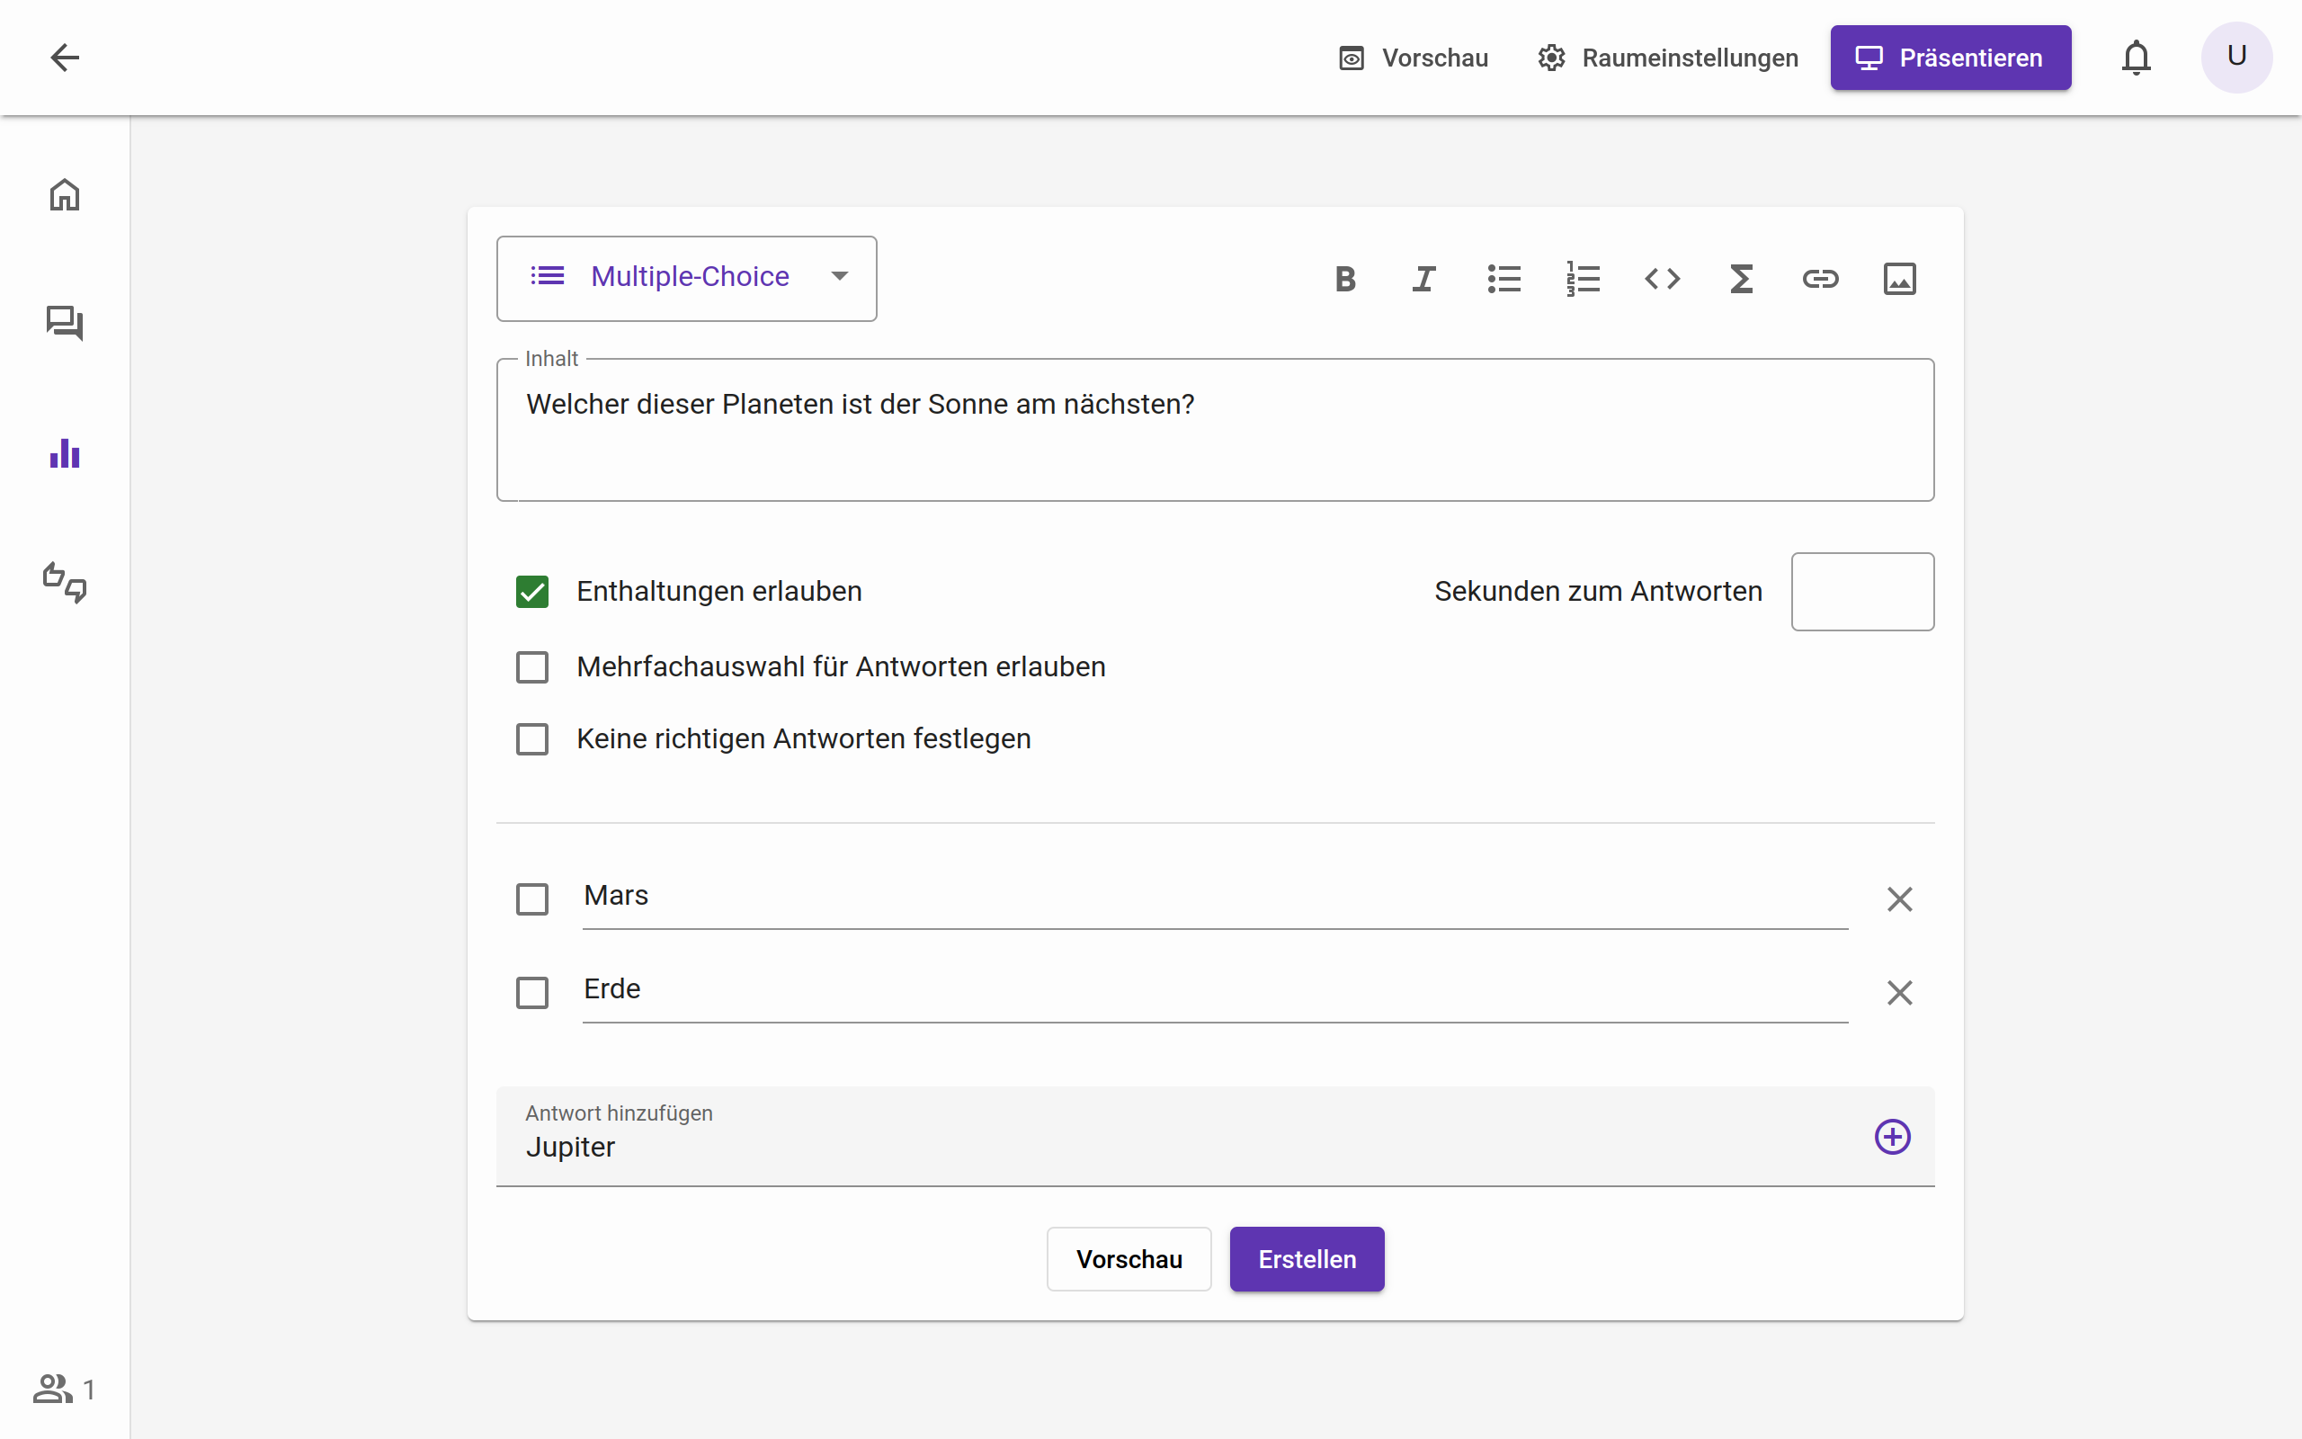Insert a hyperlink
This screenshot has height=1439, width=2302.
(1821, 279)
